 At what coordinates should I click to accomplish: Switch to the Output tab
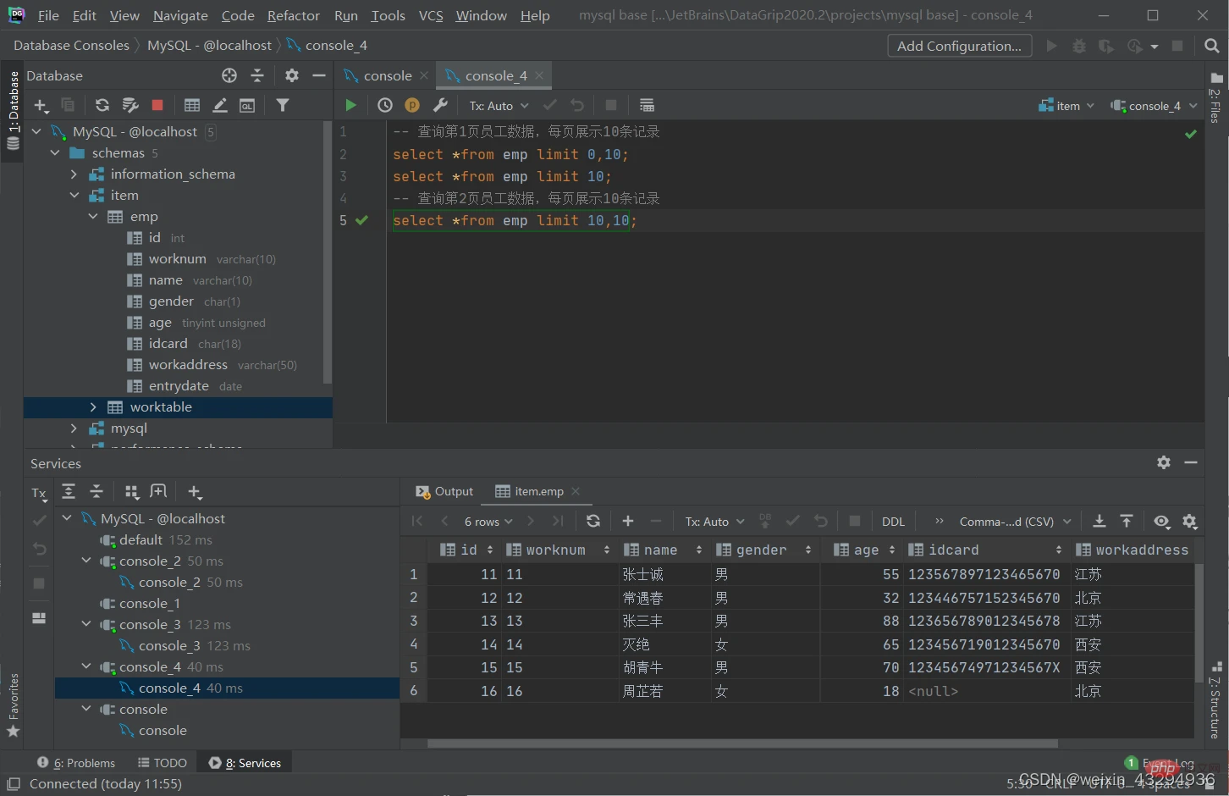444,491
